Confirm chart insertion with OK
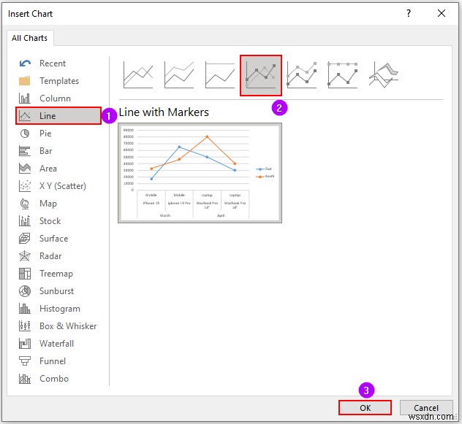Screen dimensions: 462x424 click(365, 408)
